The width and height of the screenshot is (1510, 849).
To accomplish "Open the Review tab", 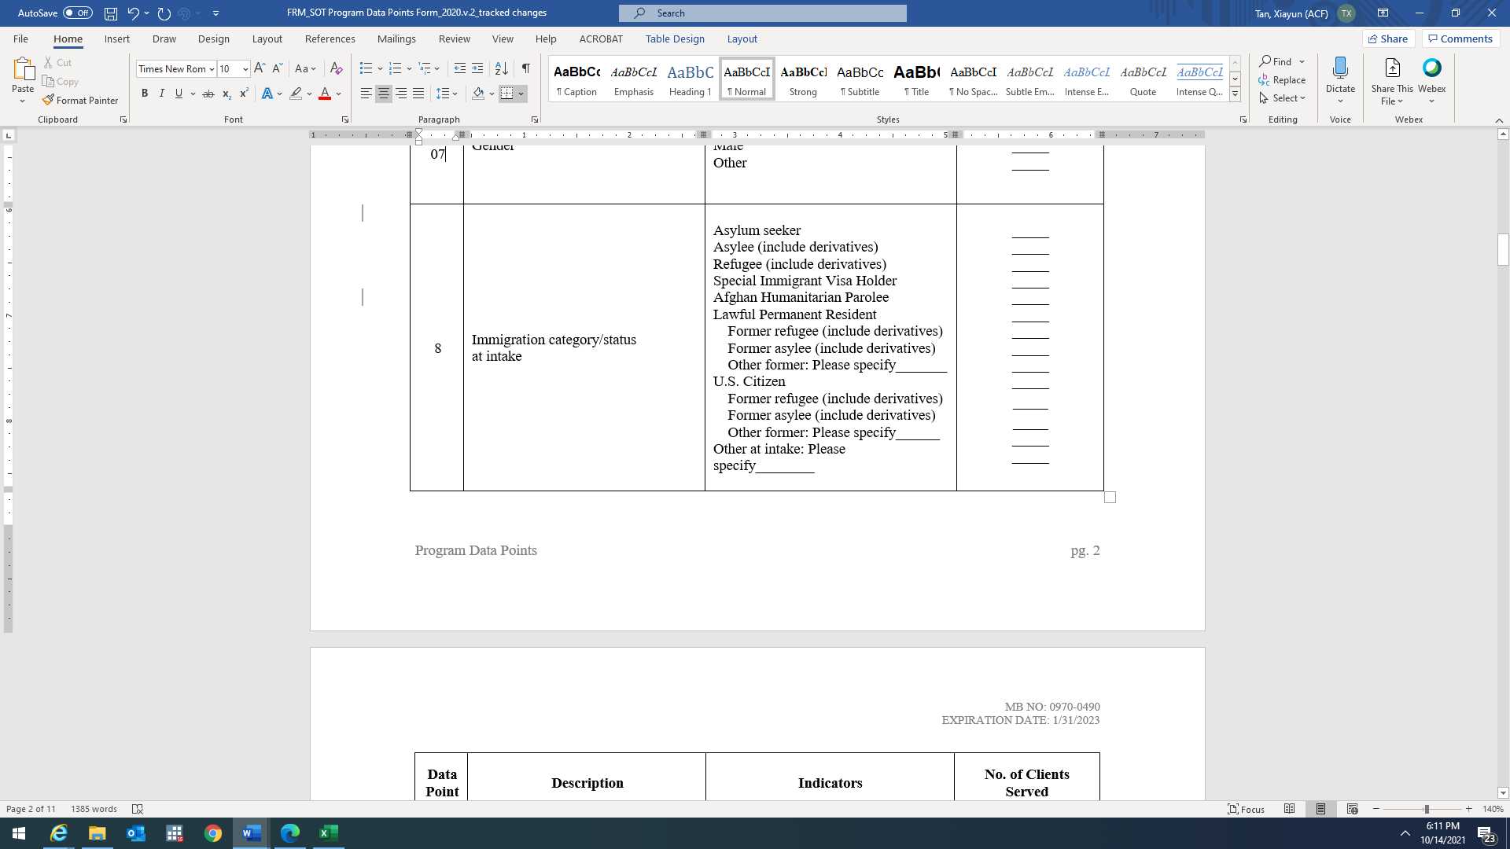I will click(x=454, y=39).
